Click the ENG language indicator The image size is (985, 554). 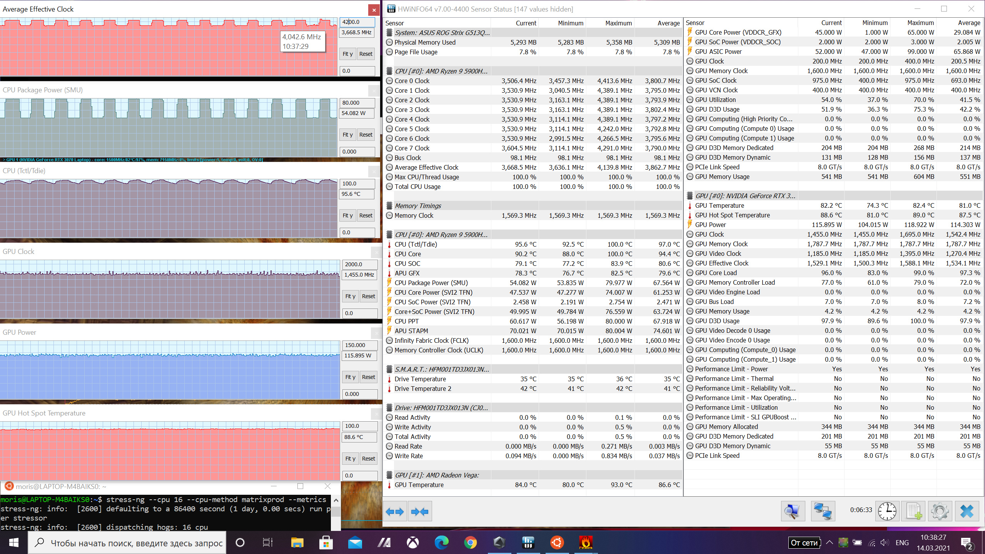point(902,543)
